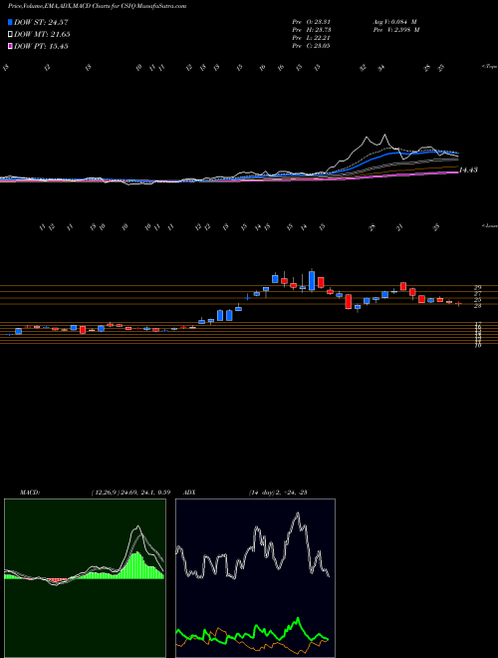Click the 'Avg V: 0.984 M' value
The image size is (498, 658).
coord(394,22)
